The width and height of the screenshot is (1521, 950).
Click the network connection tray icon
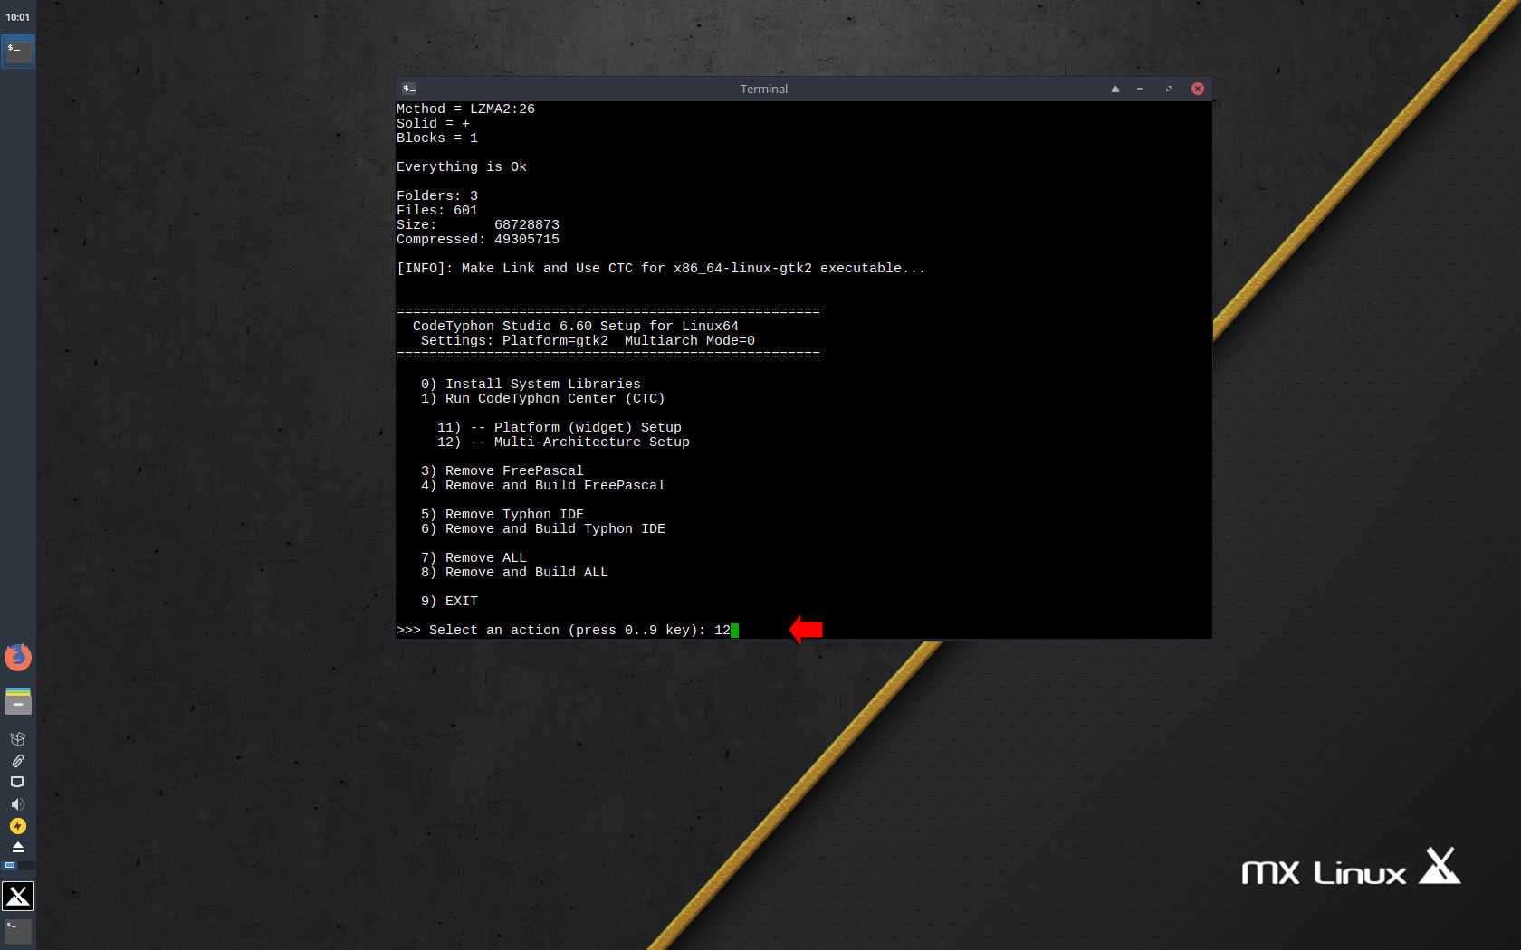point(17,782)
